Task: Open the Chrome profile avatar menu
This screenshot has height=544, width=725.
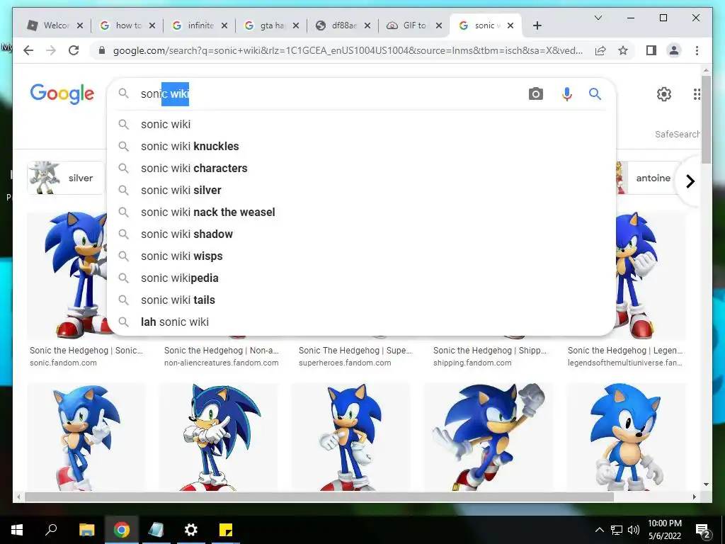Action: (x=674, y=50)
